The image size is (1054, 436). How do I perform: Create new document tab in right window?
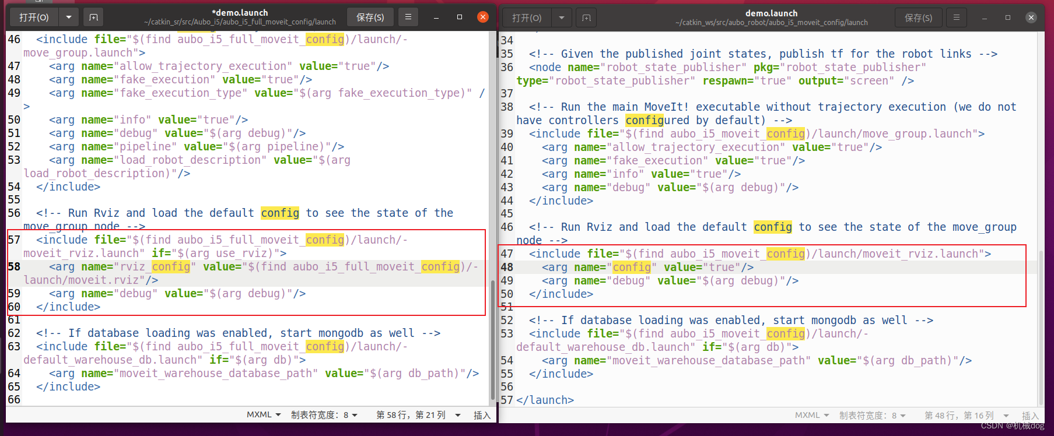click(x=586, y=18)
